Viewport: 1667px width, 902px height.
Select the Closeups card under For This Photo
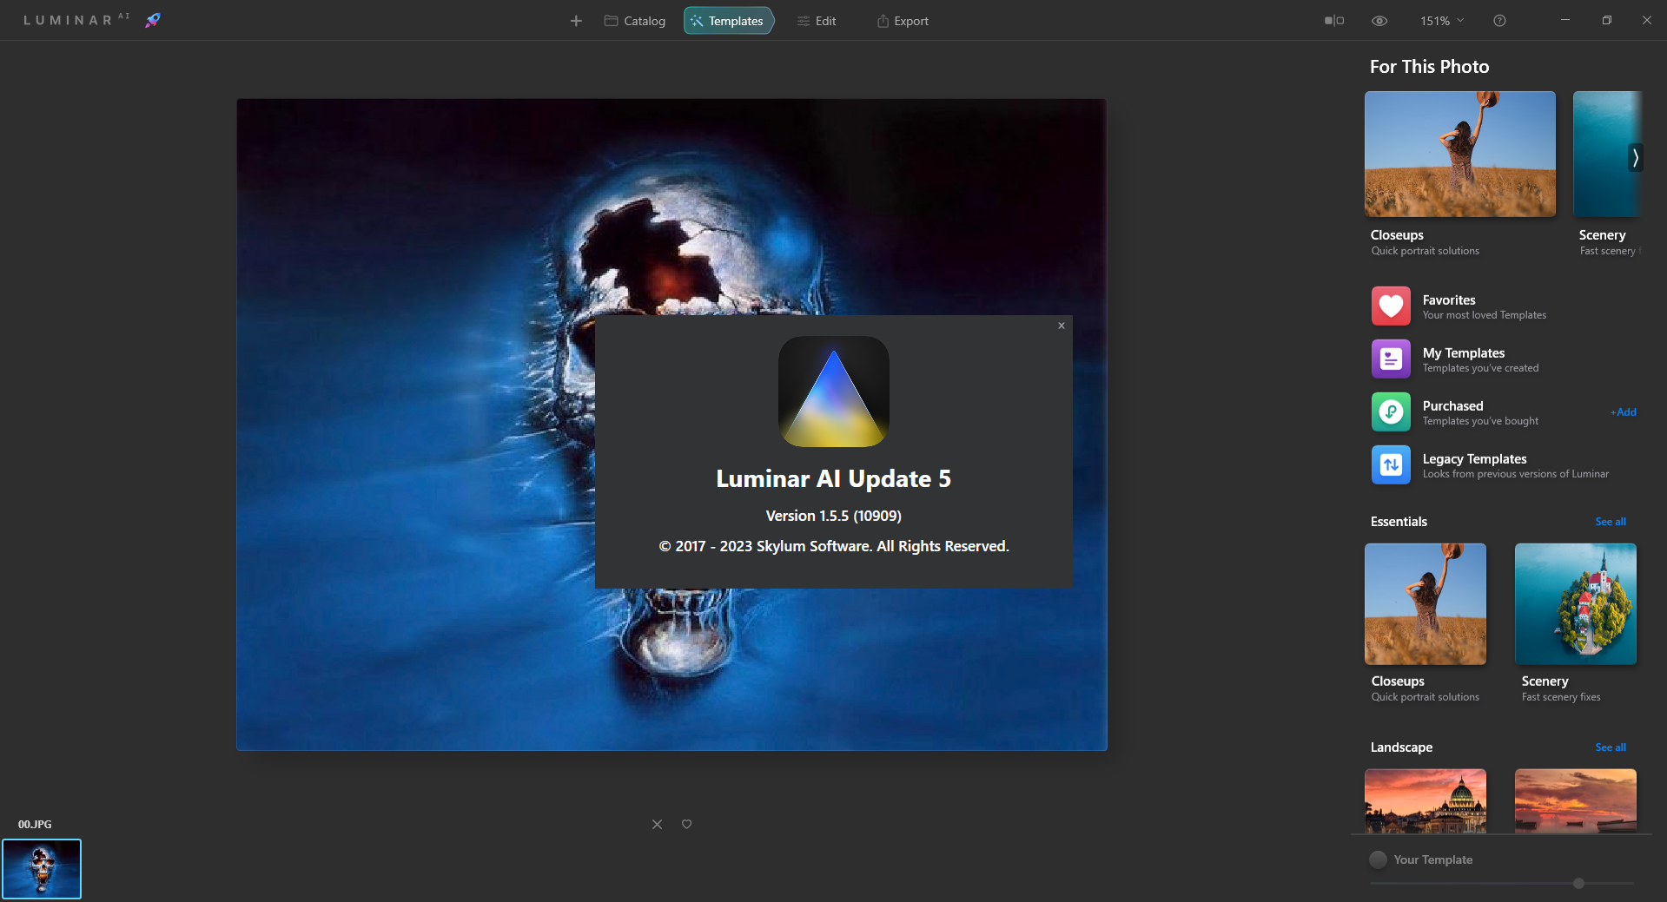tap(1460, 154)
